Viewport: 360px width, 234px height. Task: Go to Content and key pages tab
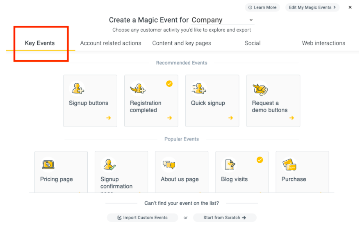pos(182,43)
